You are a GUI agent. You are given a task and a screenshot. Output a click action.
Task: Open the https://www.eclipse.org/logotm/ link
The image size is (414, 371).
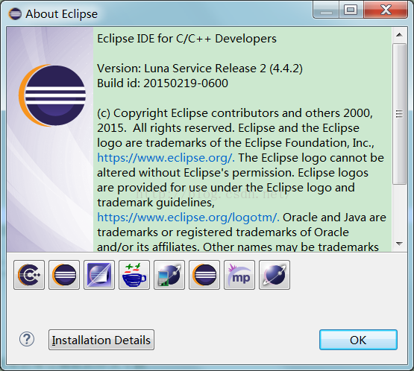pos(188,218)
